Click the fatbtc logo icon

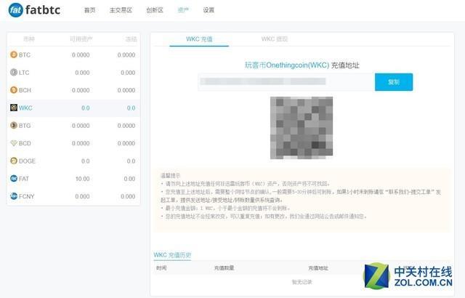click(x=16, y=10)
